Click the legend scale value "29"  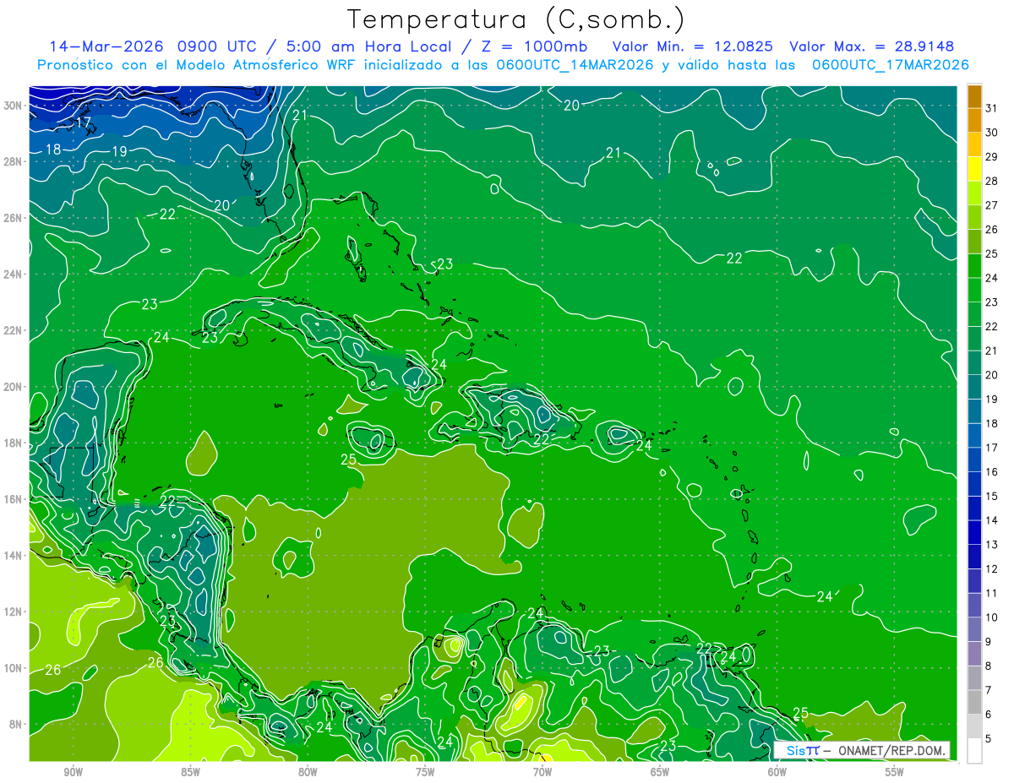(x=993, y=157)
